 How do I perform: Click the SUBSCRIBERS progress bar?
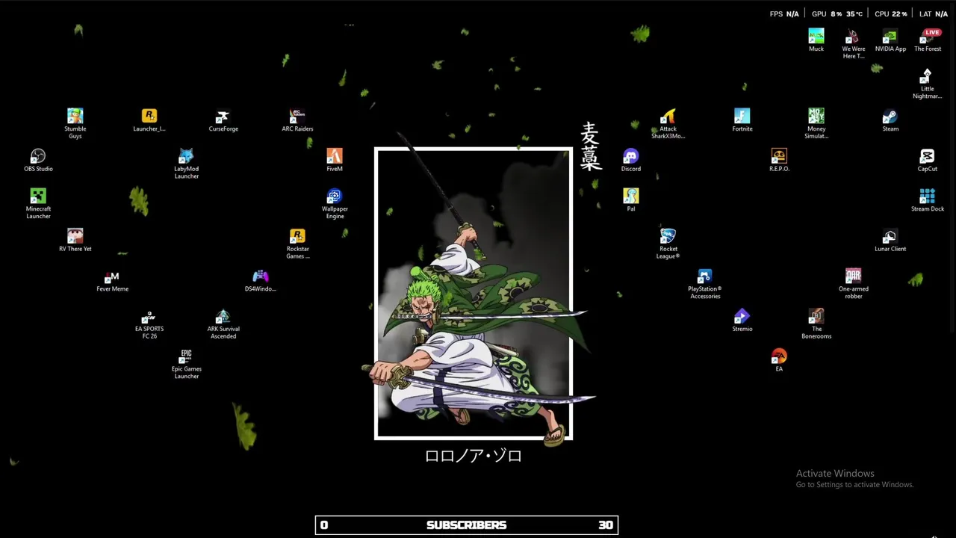[x=467, y=525]
